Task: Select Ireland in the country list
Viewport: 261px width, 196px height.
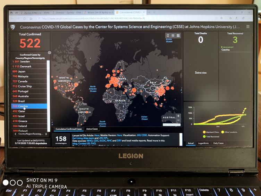Action: (29, 126)
